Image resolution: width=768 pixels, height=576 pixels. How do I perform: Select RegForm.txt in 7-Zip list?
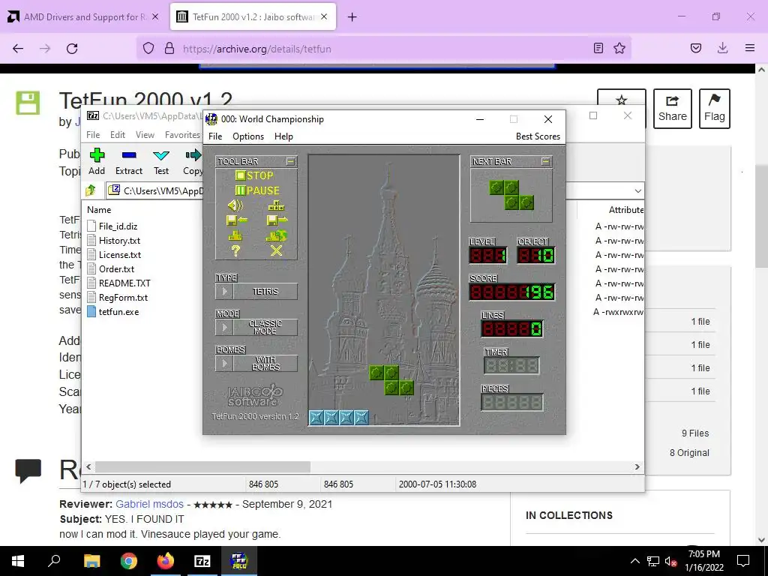click(124, 297)
